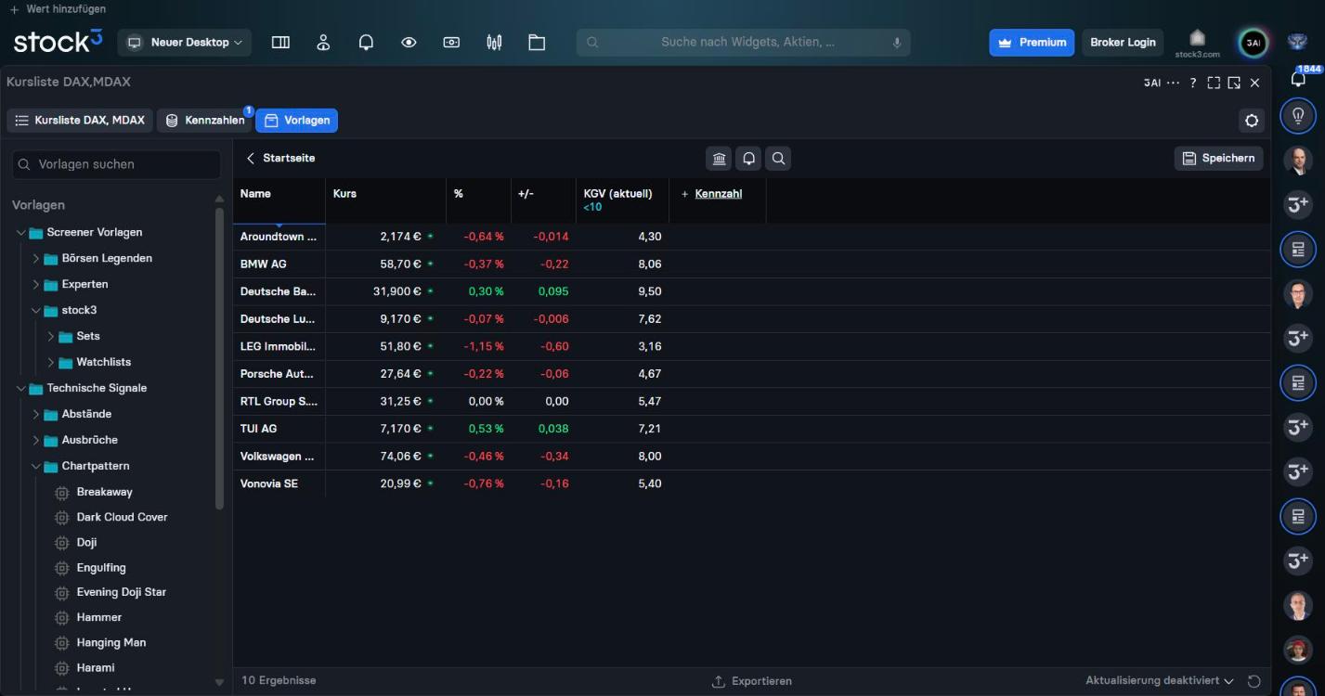Viewport: 1325px width, 696px height.
Task: Sort by the Name column header
Action: click(x=255, y=194)
